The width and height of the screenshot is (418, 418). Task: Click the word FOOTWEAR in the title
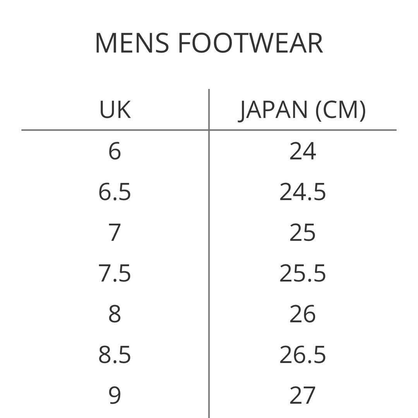[x=250, y=43]
